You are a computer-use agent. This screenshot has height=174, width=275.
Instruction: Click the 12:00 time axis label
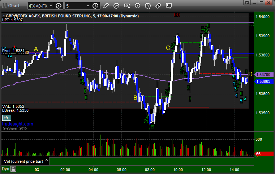coord(206,170)
